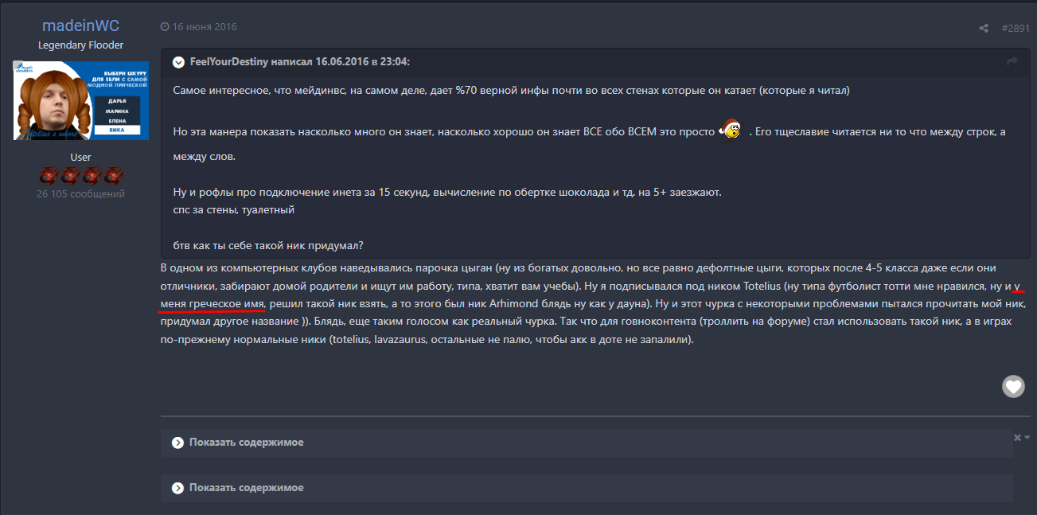Open madeinWC user profile link
The image size is (1037, 515).
(80, 26)
